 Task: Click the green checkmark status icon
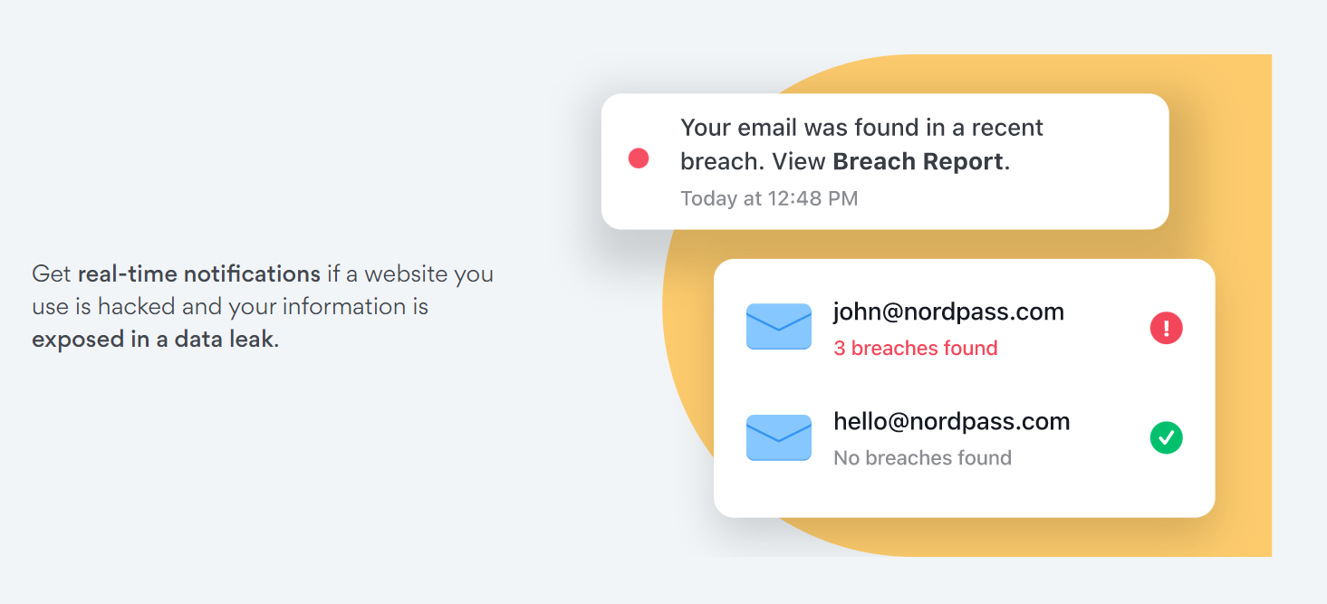pos(1167,438)
